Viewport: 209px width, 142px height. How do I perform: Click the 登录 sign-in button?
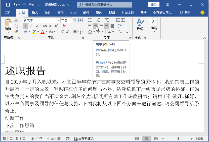154,4
